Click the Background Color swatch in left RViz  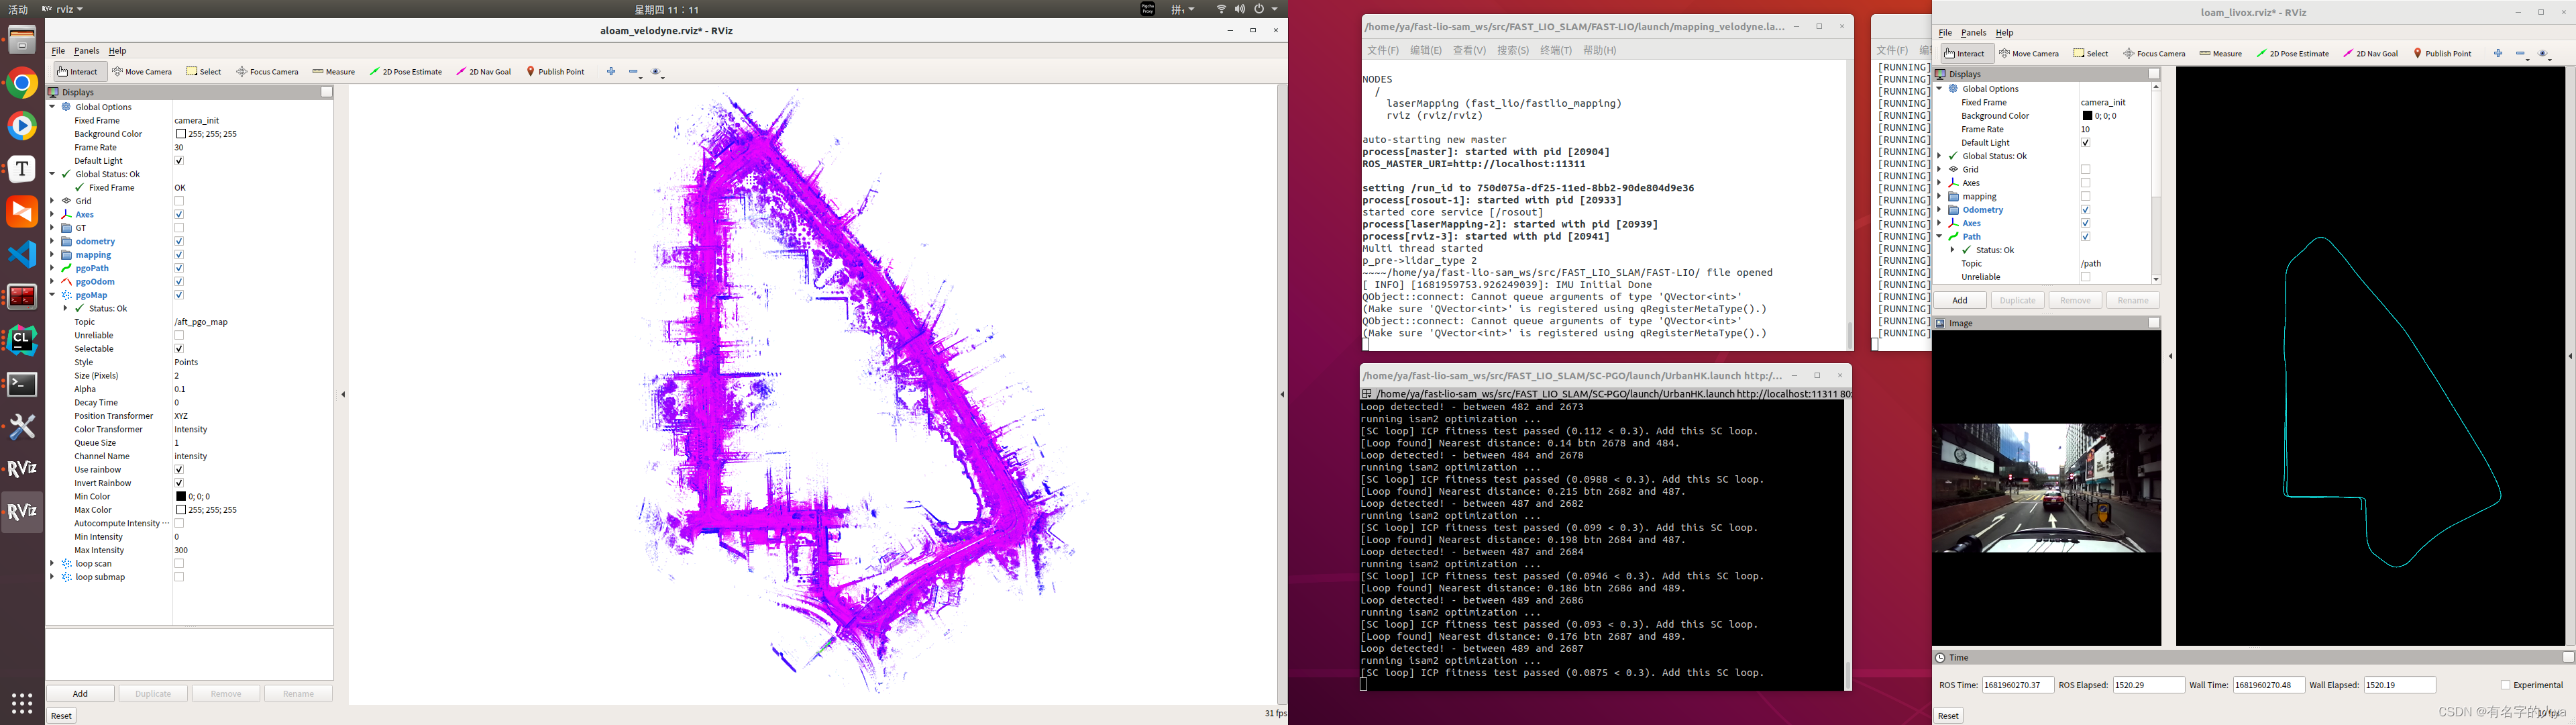pos(181,134)
